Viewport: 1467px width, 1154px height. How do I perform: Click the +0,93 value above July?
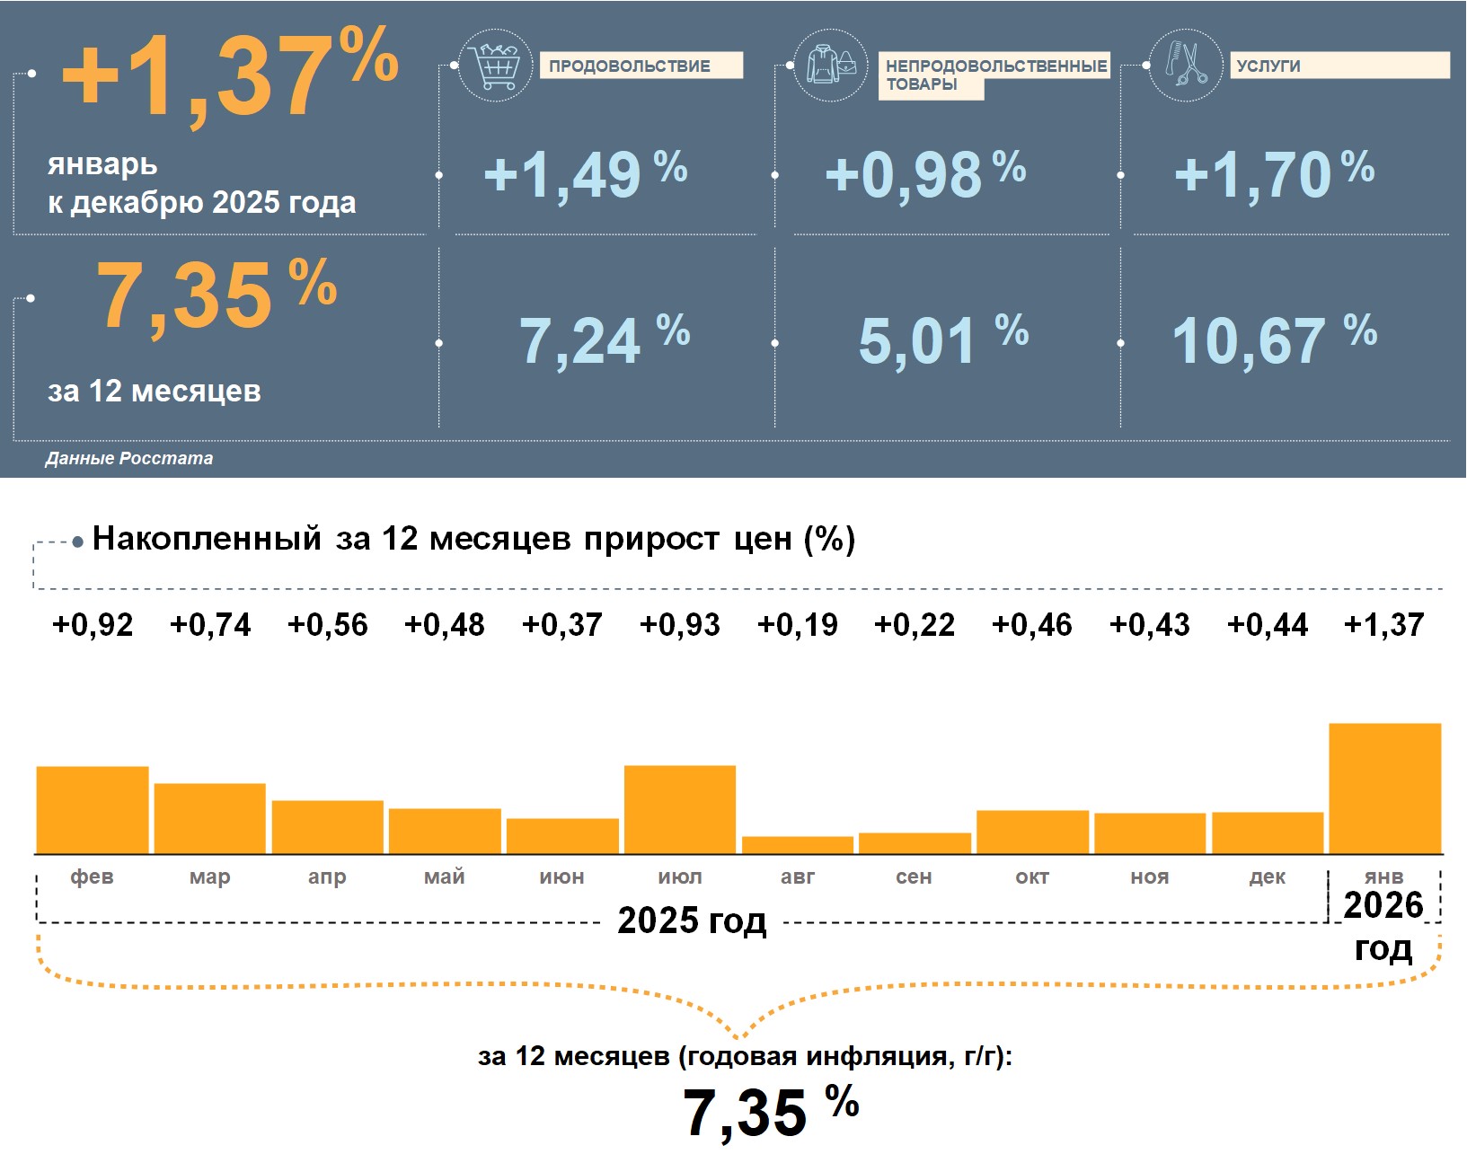click(x=680, y=625)
